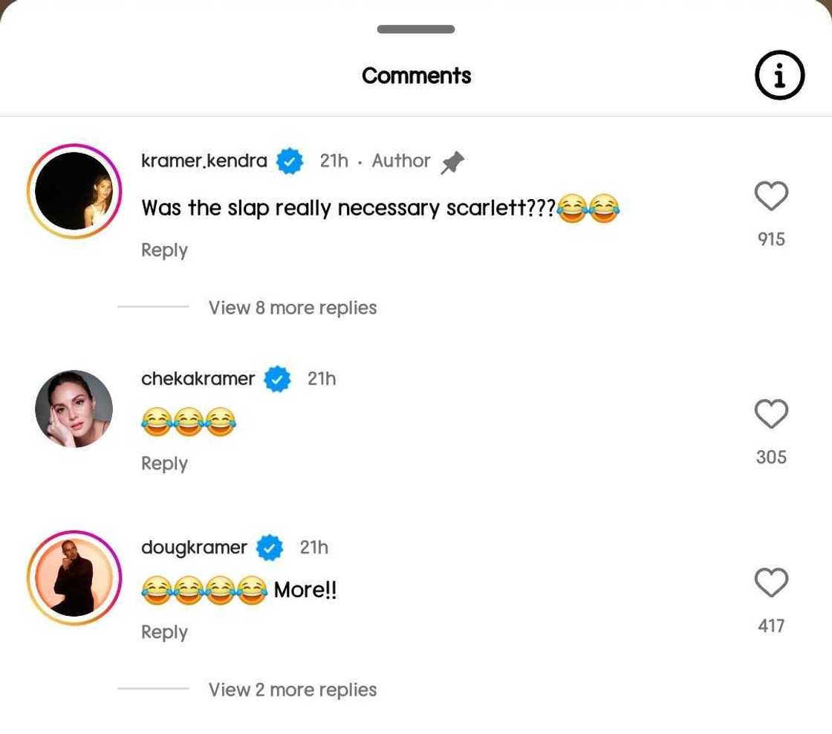Viewport: 832px width, 734px height.
Task: Open the comment info icon
Action: (x=779, y=74)
